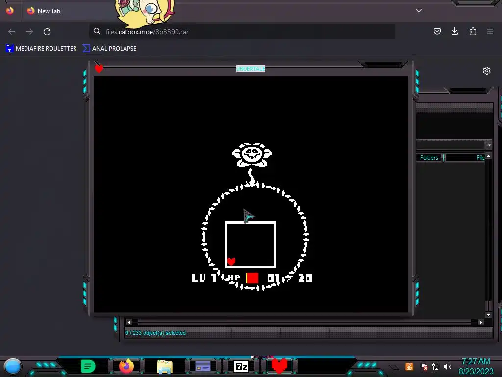Click the '0 / 233 object(s) selected' status text
This screenshot has width=502, height=377.
(x=155, y=333)
